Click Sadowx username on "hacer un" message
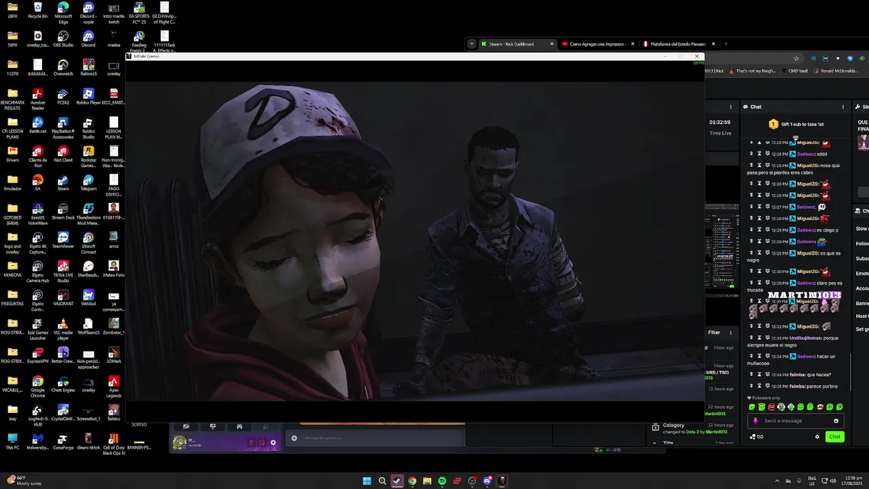This screenshot has width=869, height=489. 806,357
